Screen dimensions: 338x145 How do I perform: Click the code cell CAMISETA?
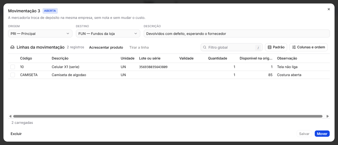[x=29, y=75]
